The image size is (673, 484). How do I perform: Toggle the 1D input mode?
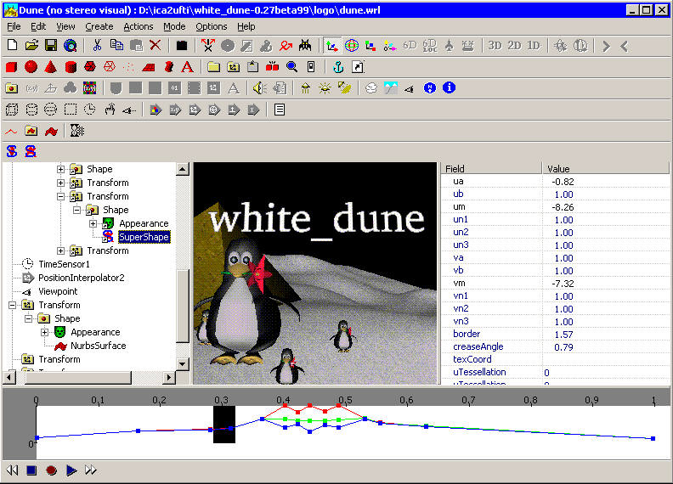tap(534, 46)
